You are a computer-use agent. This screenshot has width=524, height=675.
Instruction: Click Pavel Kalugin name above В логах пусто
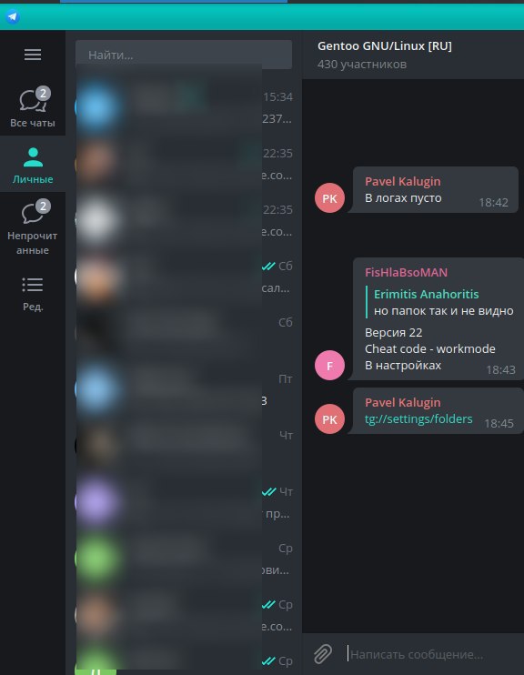[403, 181]
